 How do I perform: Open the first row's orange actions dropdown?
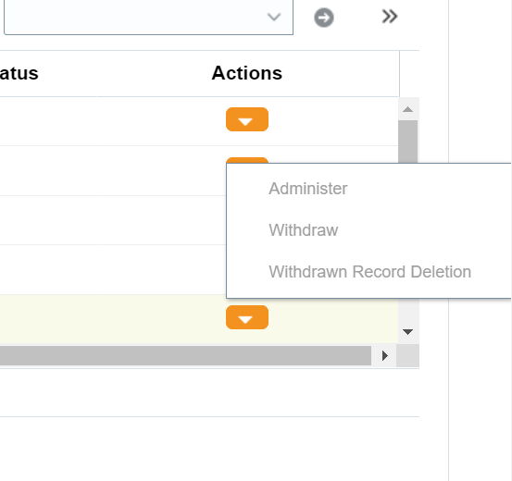click(x=247, y=119)
